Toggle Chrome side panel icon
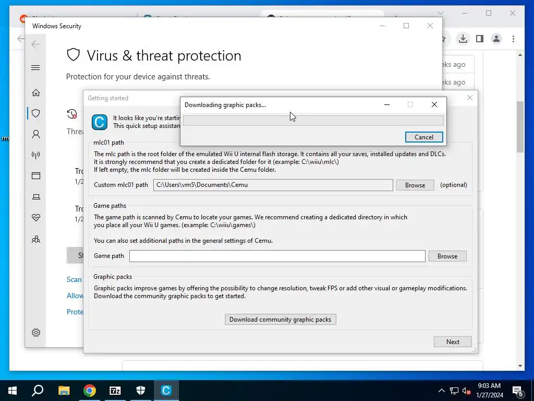534x401 pixels. 480,39
